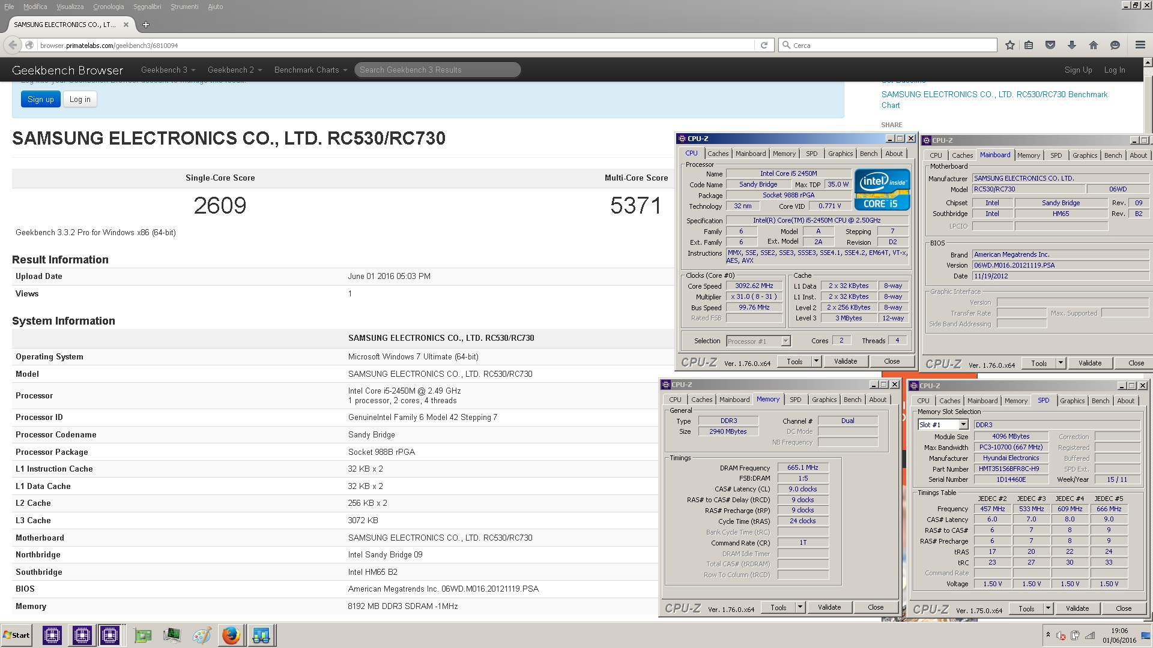The height and width of the screenshot is (648, 1153).
Task: Open the bookmarks list icon
Action: click(1029, 45)
